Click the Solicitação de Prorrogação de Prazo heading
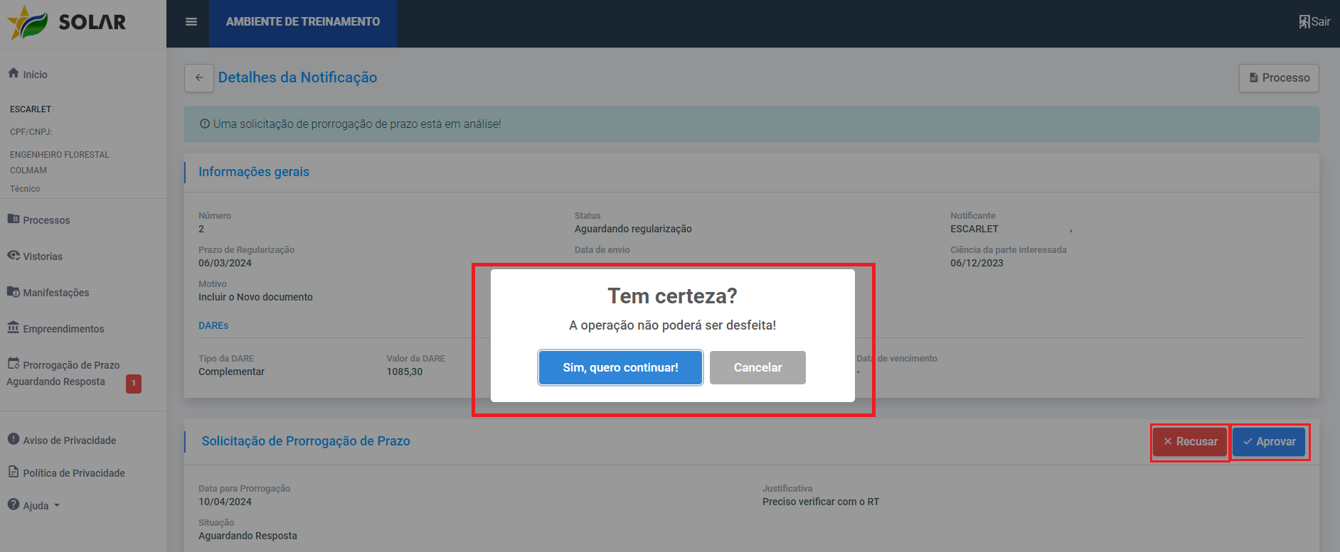Image resolution: width=1340 pixels, height=552 pixels. click(306, 441)
